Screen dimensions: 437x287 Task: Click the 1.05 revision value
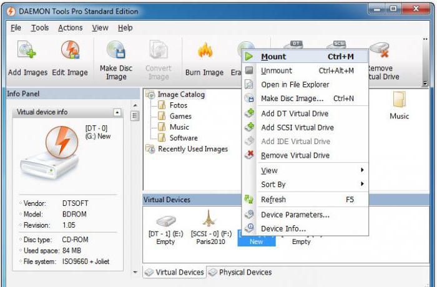pyautogui.click(x=69, y=225)
